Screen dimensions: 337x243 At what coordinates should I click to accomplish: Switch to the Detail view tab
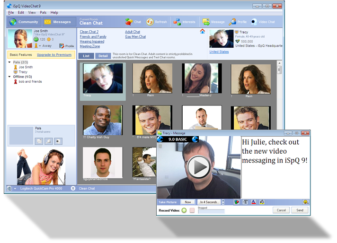(x=103, y=56)
